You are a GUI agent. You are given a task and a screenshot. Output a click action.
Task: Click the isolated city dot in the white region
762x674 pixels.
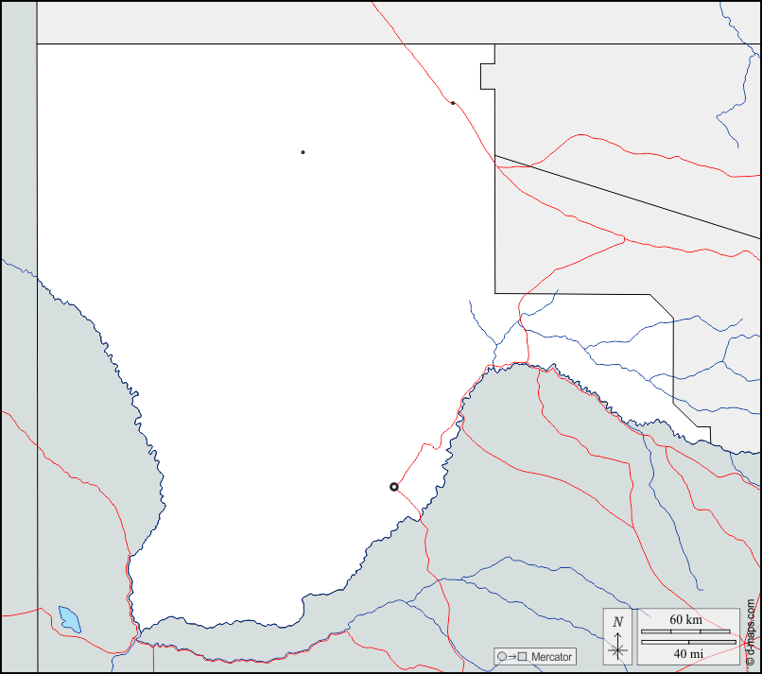coord(303,152)
